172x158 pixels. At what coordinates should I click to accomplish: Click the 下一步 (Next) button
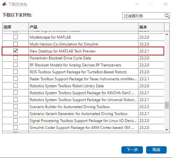tap(132, 150)
